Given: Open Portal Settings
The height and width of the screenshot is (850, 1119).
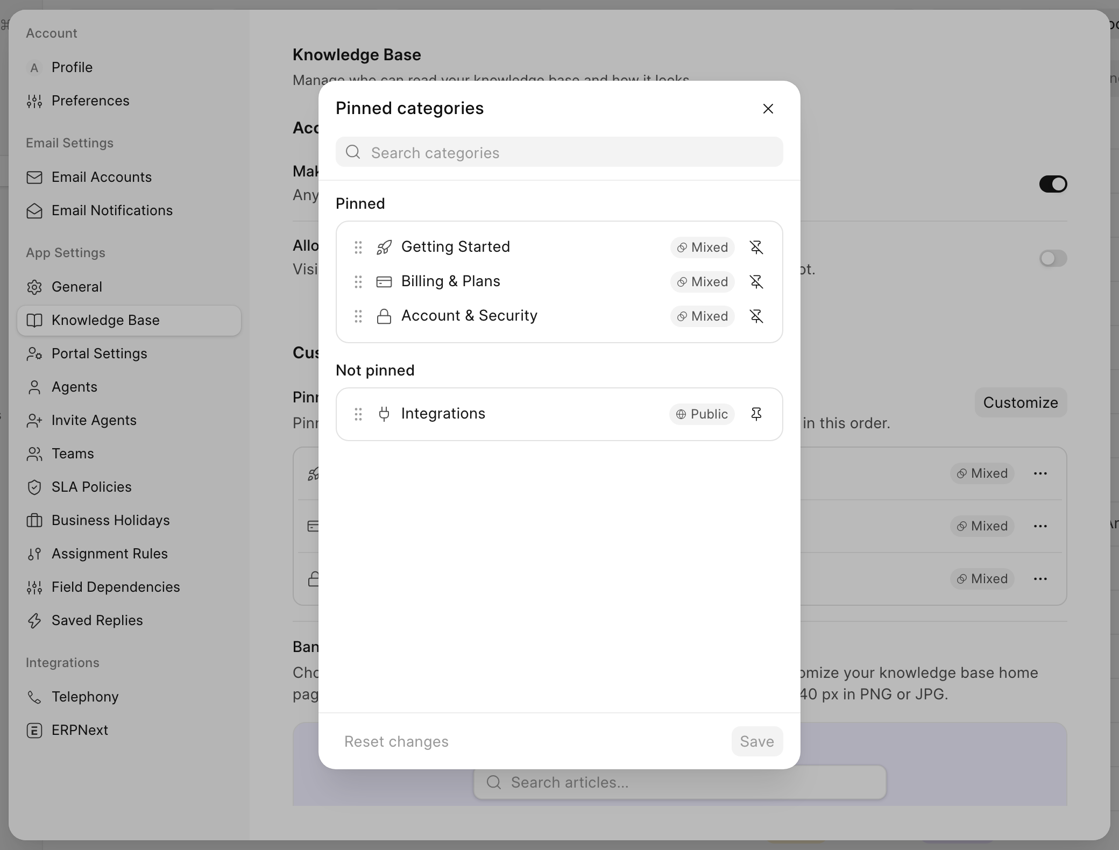Looking at the screenshot, I should click(x=129, y=354).
